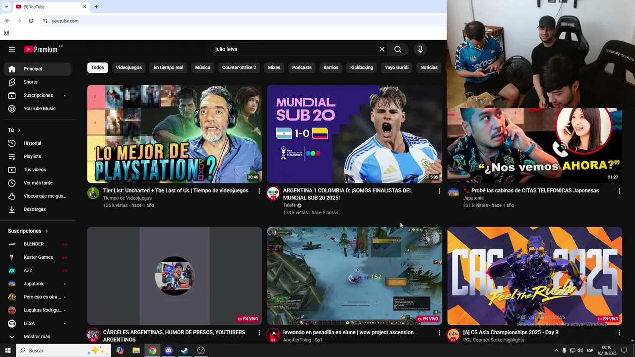This screenshot has height=357, width=635.
Task: Open options menu for Tier List Uncharted video
Action: pos(259,191)
